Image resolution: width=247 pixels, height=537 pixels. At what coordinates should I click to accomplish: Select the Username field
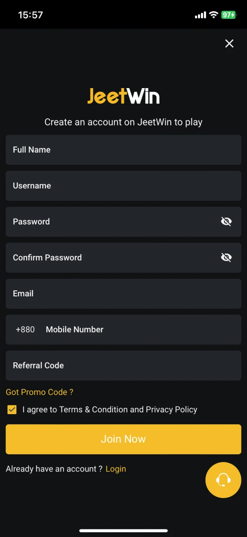pyautogui.click(x=123, y=186)
